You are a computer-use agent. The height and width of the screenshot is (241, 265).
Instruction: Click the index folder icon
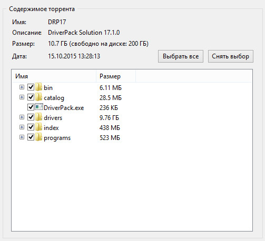click(38, 127)
